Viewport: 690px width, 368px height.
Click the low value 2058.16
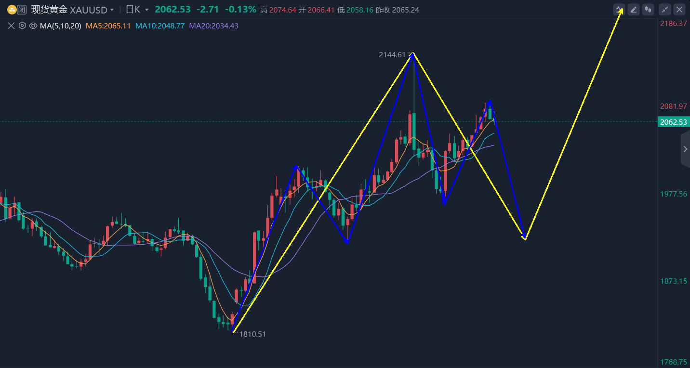(359, 10)
